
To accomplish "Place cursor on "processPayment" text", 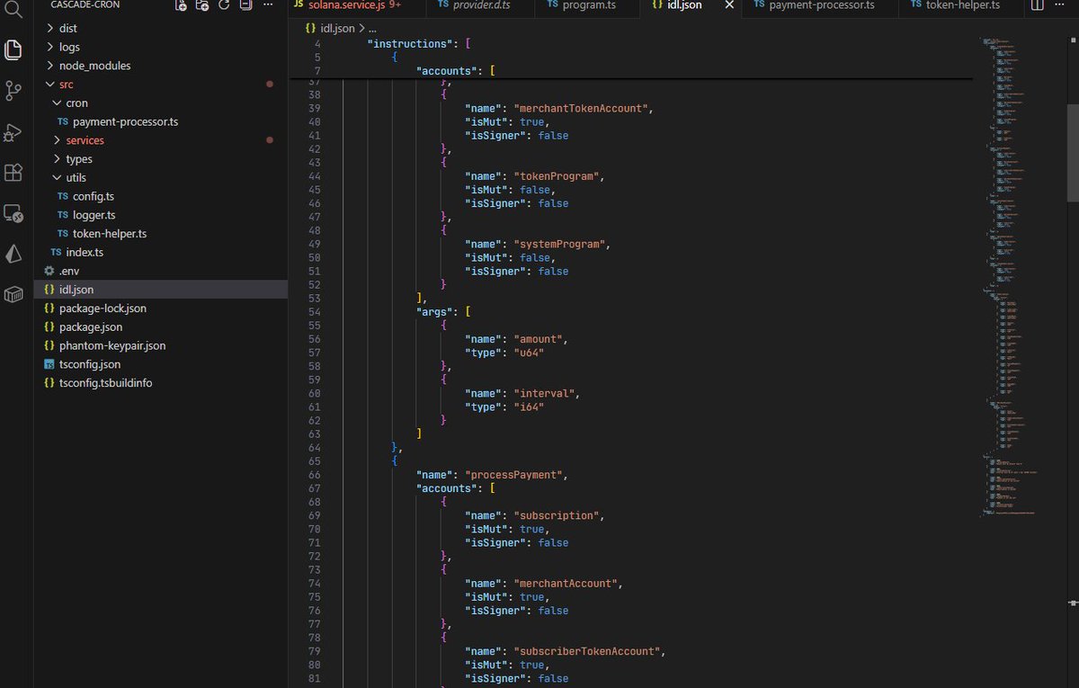I will click(x=514, y=475).
